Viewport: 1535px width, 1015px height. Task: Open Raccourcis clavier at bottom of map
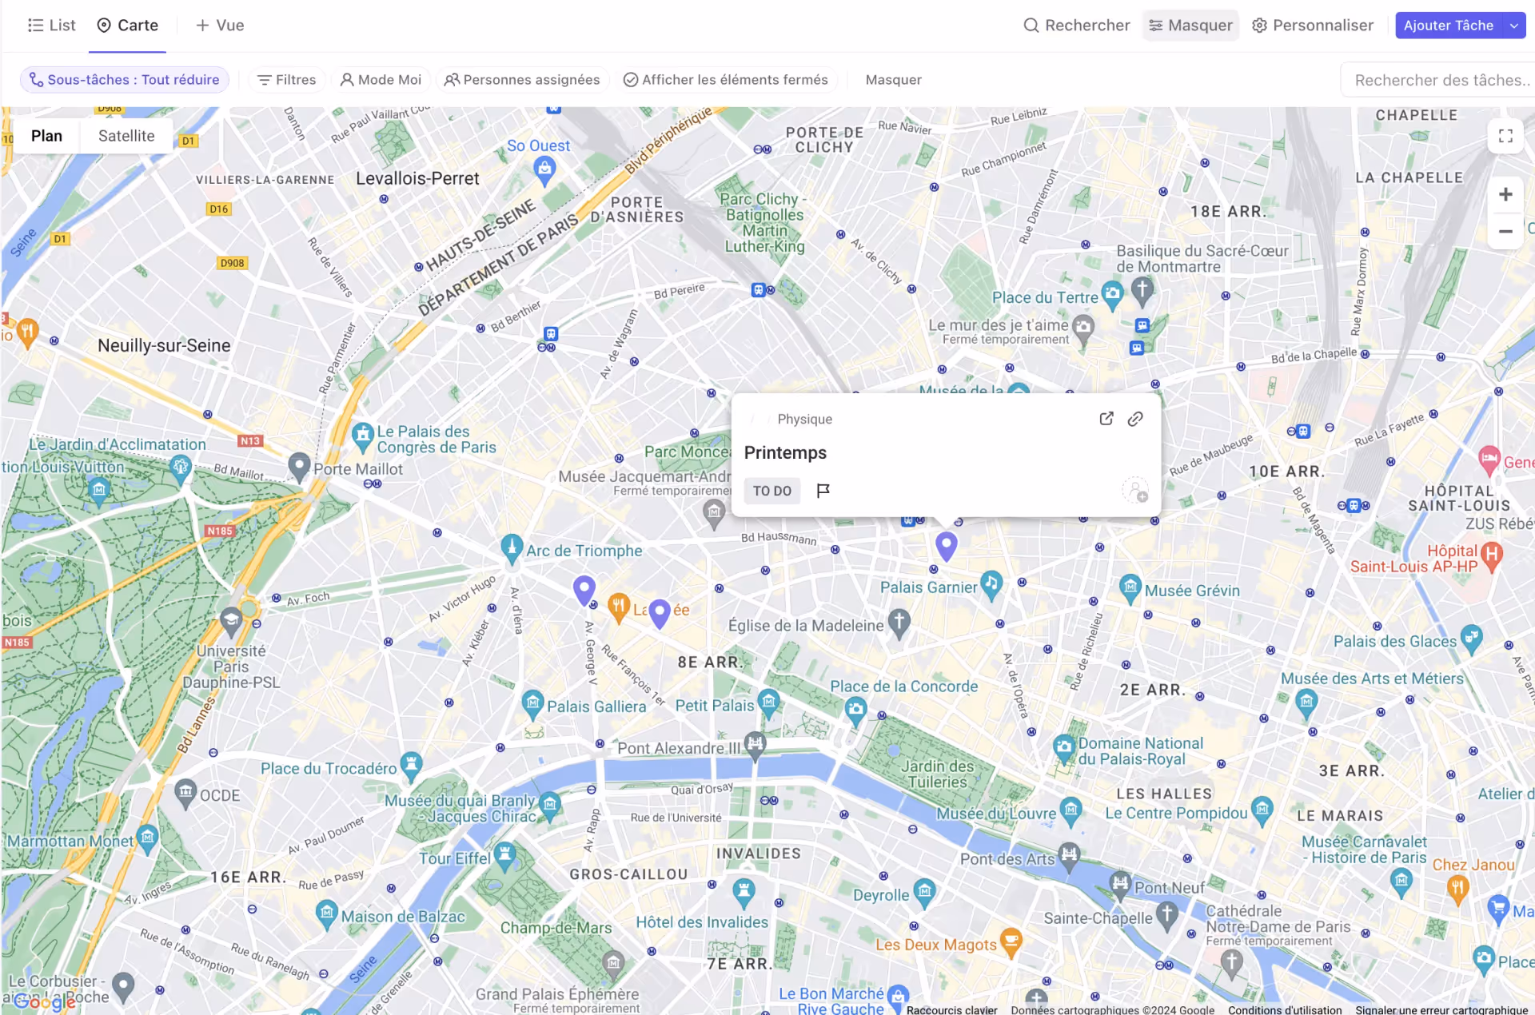(951, 1009)
